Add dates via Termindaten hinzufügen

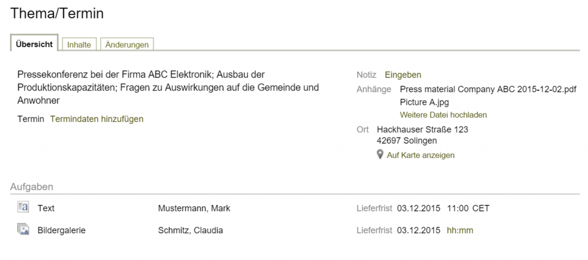[x=96, y=119]
